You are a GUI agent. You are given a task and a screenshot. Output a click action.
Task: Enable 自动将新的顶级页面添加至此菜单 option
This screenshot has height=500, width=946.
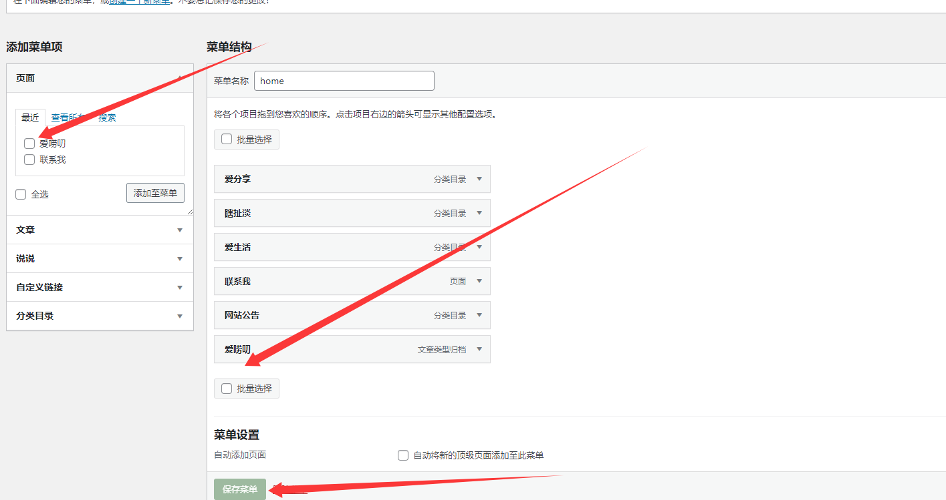point(403,455)
